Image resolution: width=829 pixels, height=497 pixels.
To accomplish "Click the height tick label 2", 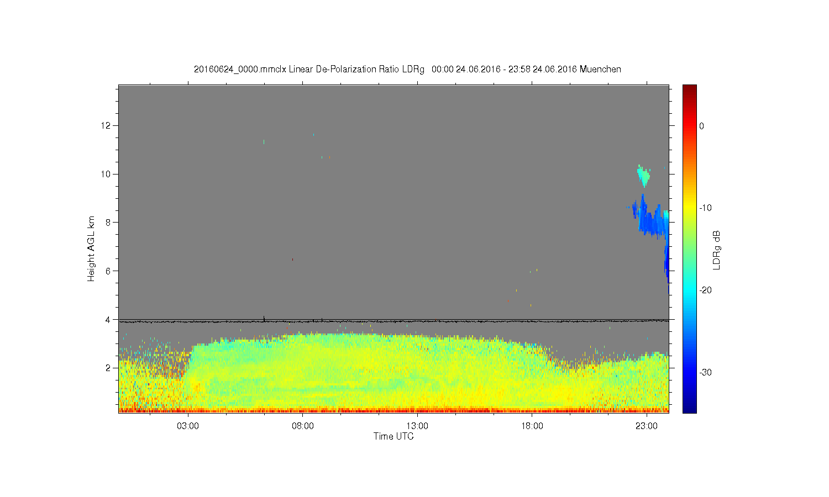I will click(x=109, y=368).
